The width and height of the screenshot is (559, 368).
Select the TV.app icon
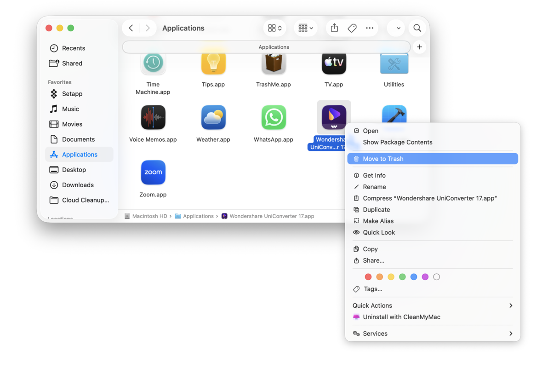pyautogui.click(x=334, y=63)
